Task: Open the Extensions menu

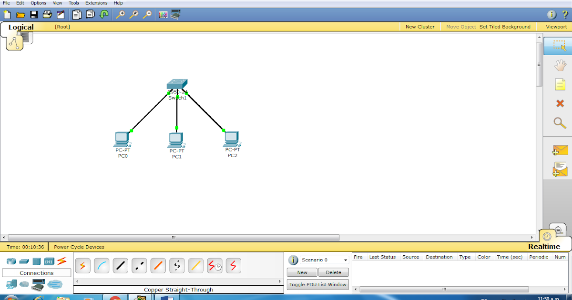Action: pos(96,3)
